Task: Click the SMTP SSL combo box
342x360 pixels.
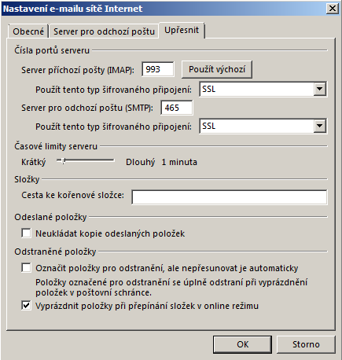Action: point(263,126)
